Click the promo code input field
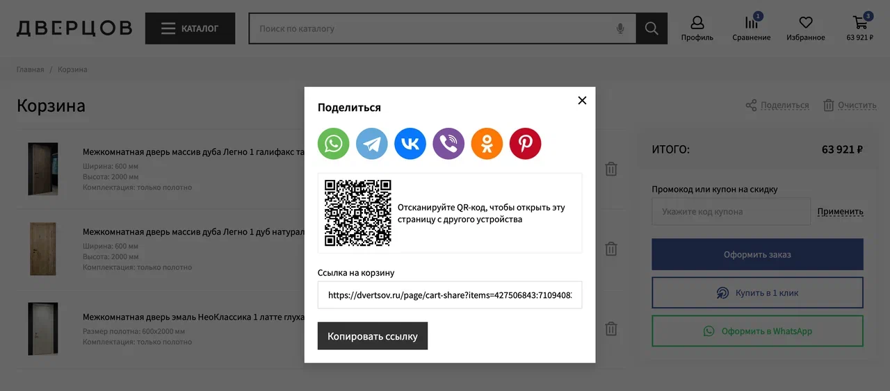The image size is (890, 391). (731, 212)
